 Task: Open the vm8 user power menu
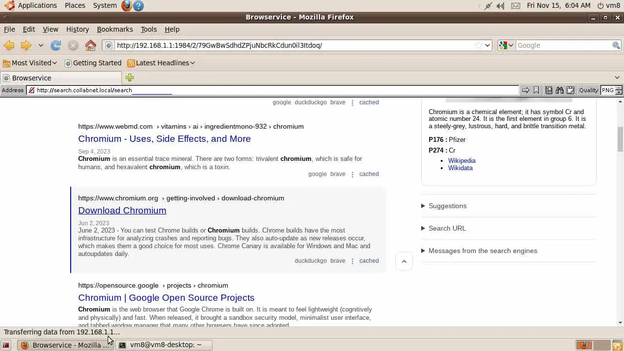coord(608,5)
